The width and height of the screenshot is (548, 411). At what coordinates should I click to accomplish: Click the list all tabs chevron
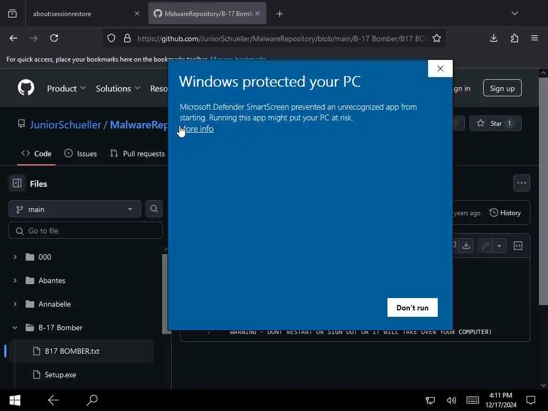click(514, 13)
